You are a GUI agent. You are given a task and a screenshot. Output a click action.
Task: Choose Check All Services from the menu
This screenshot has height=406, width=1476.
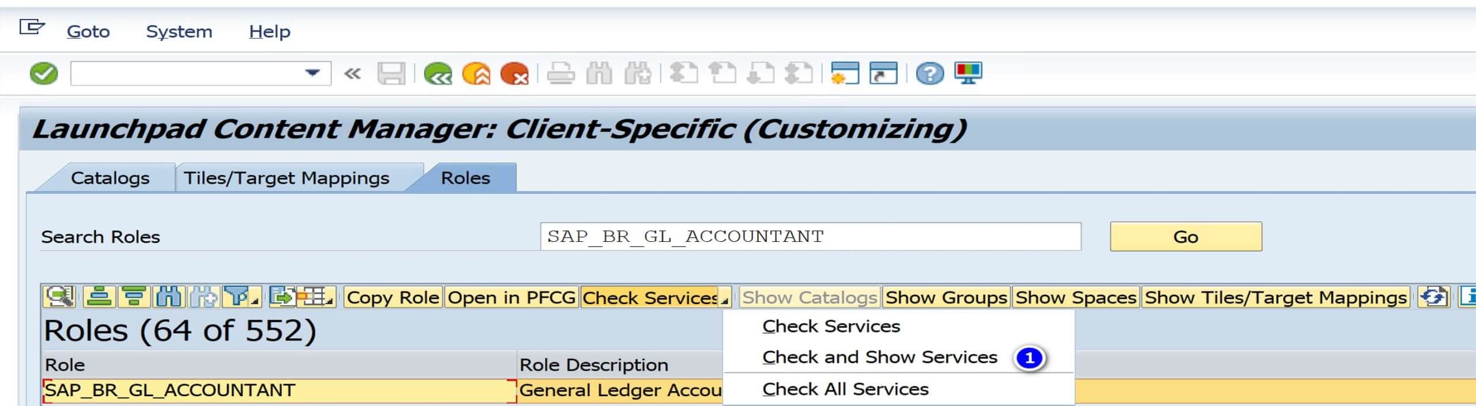845,389
